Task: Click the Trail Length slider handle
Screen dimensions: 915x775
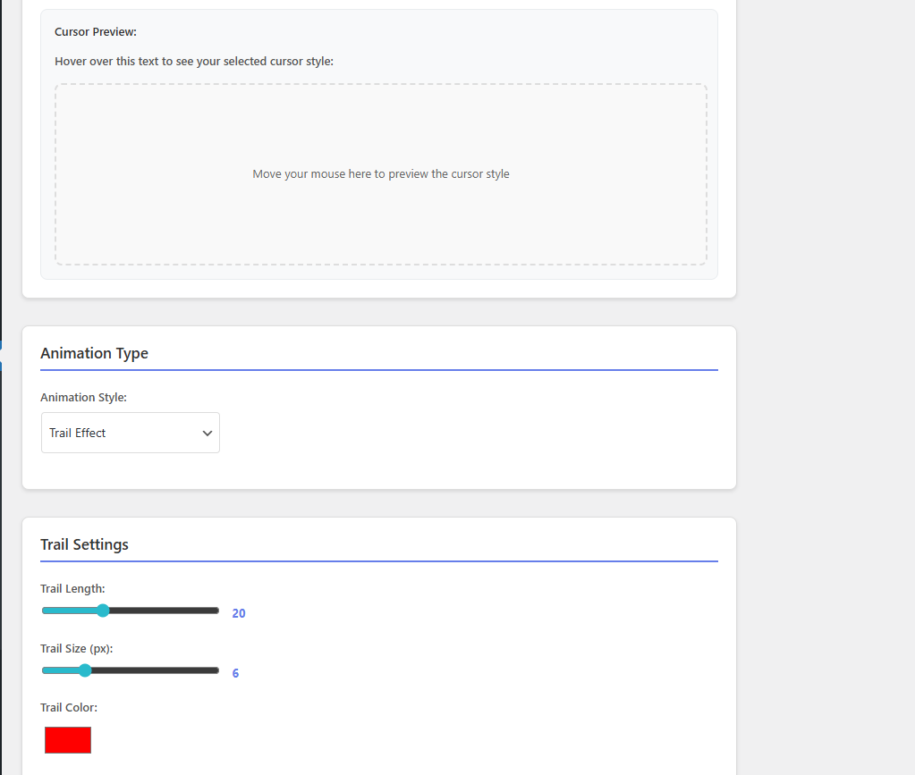Action: (103, 610)
